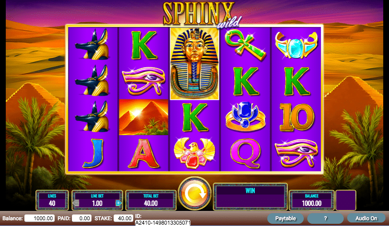Click the purple Q symbol

(x=246, y=153)
